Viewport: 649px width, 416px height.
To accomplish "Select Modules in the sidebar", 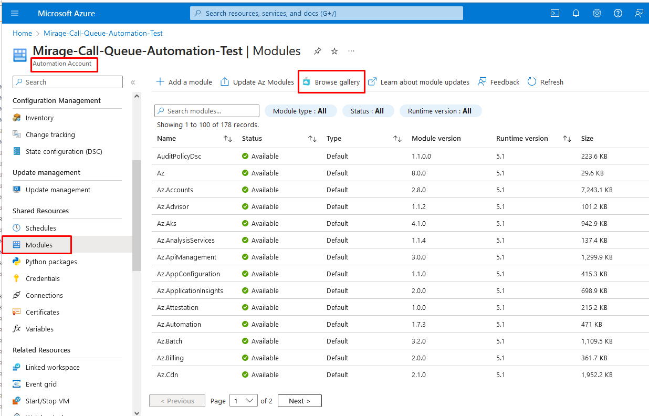I will pyautogui.click(x=66, y=245).
